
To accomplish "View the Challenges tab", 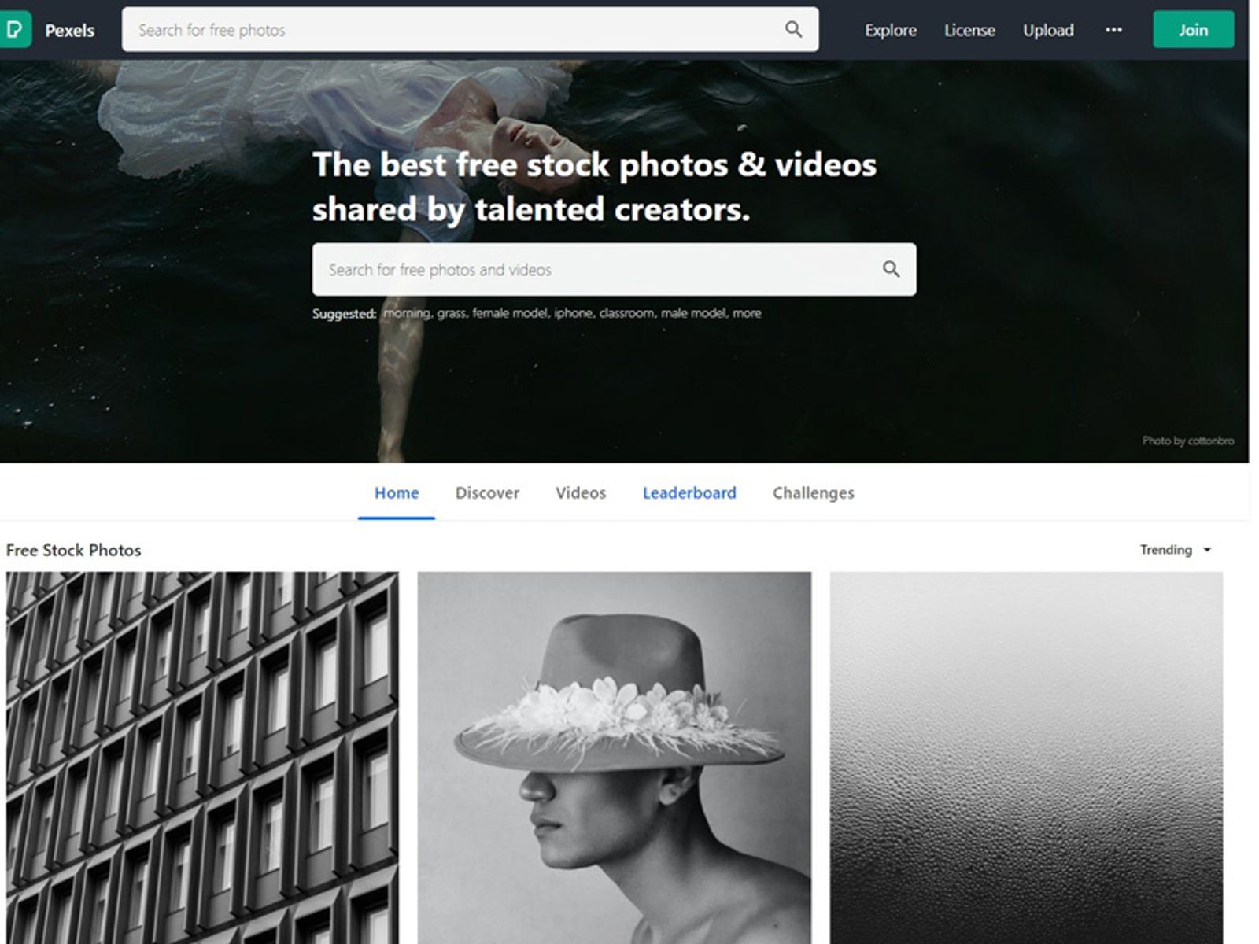I will [813, 493].
